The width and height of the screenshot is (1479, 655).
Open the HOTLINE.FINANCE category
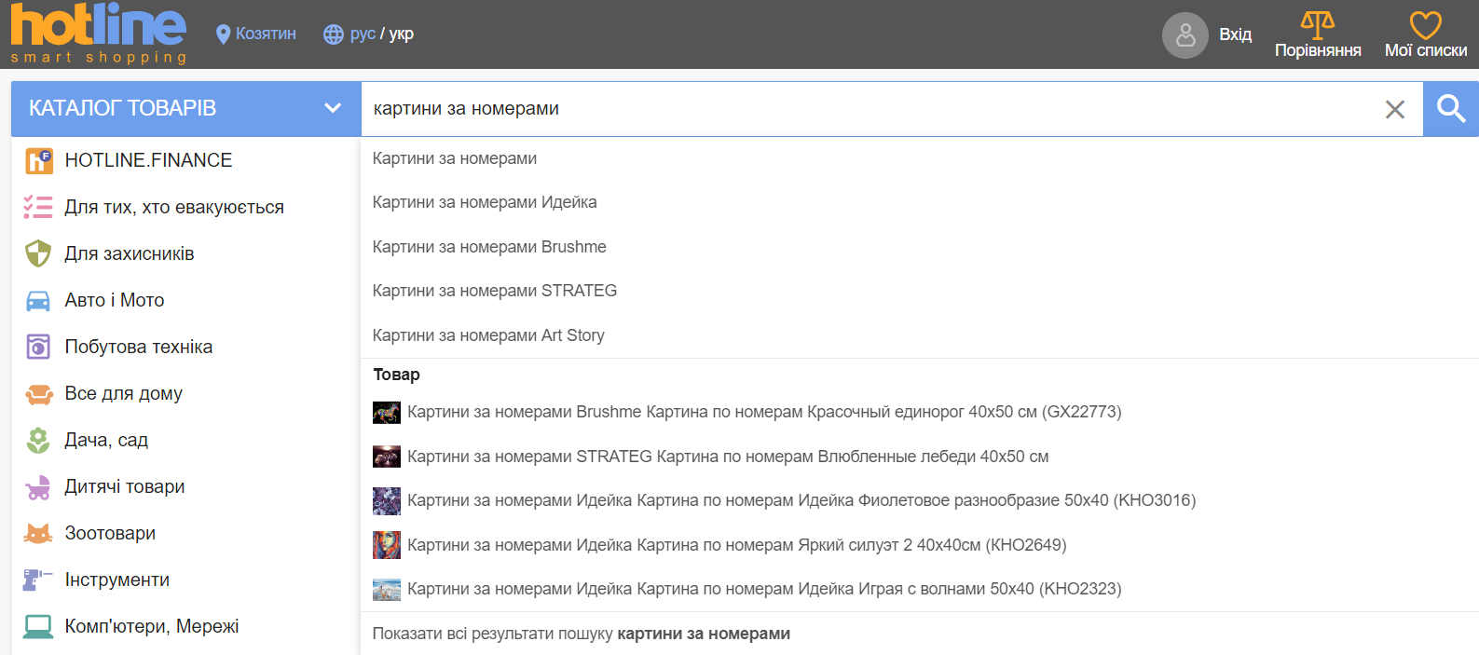point(148,160)
